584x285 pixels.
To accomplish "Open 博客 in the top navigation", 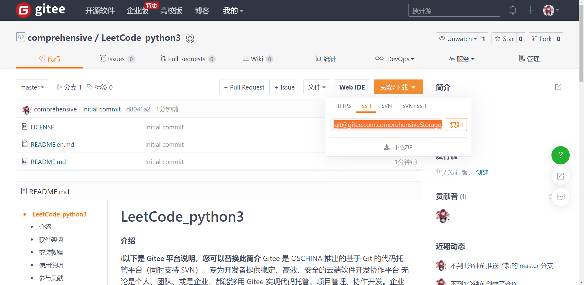I will point(202,11).
